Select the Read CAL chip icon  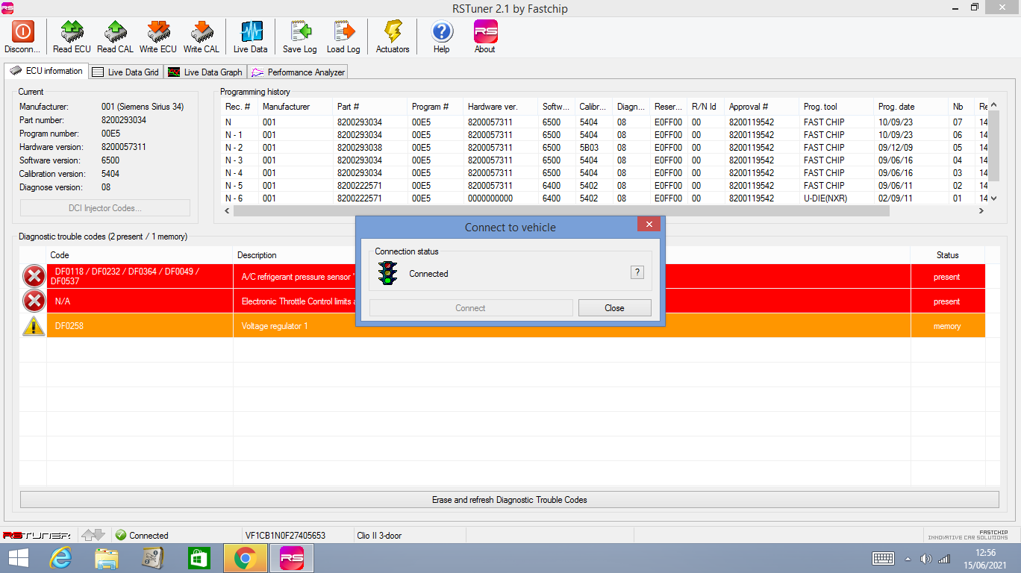tap(115, 31)
